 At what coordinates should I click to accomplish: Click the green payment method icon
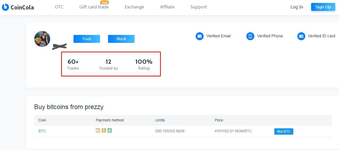110,130
